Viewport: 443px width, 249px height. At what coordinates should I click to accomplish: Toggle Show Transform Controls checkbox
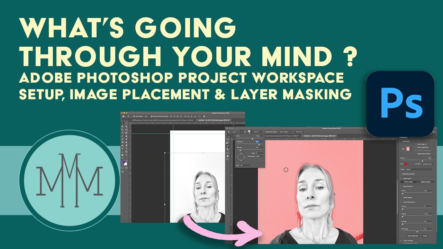[x=152, y=116]
